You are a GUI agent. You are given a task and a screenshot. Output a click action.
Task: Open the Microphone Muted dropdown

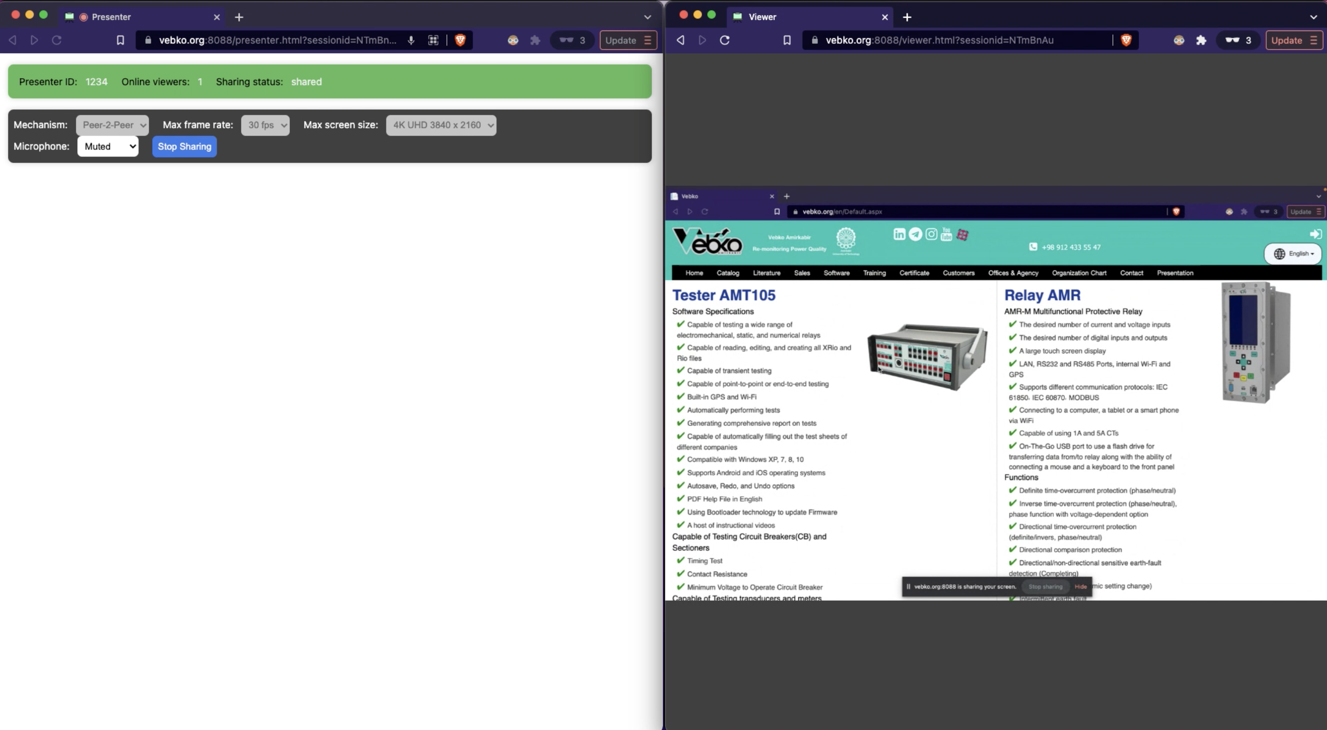point(108,146)
